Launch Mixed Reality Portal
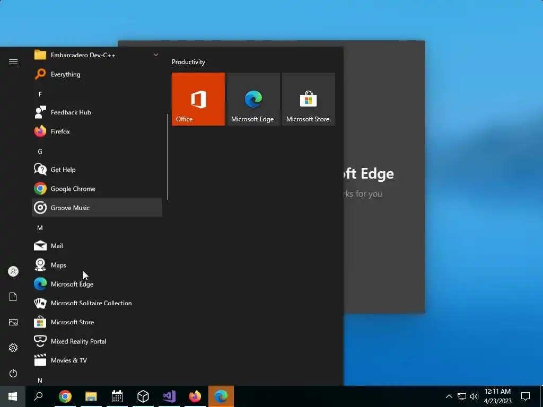Viewport: 543px width, 407px height. (97, 341)
